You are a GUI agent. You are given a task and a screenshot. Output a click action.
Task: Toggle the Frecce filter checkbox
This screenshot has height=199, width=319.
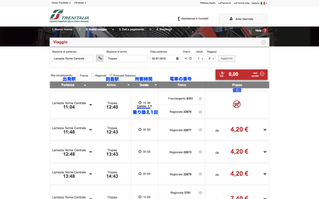[77, 75]
